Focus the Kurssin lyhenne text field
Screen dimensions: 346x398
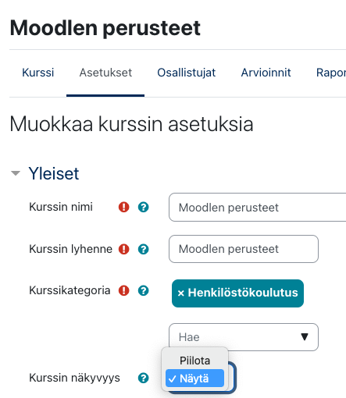[x=244, y=249]
